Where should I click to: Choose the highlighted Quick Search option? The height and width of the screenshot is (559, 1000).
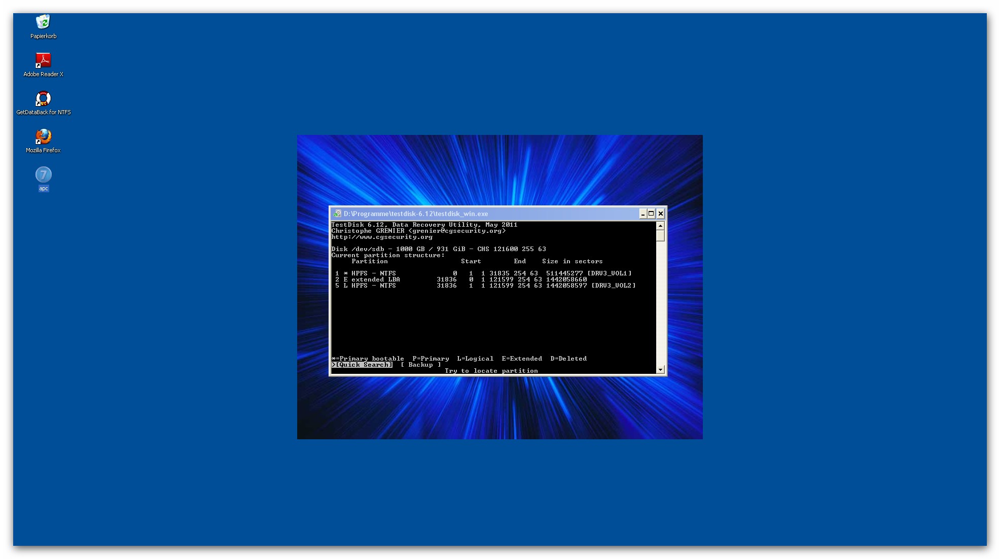[x=363, y=365]
